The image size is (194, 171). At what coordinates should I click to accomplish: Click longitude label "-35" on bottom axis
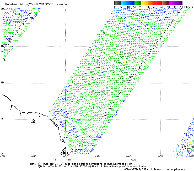click(x=160, y=156)
